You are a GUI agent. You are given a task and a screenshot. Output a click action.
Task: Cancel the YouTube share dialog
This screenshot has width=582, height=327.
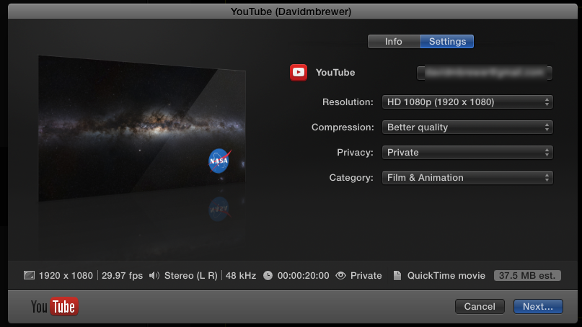coord(480,307)
